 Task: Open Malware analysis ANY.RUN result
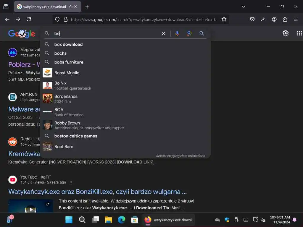point(24,109)
